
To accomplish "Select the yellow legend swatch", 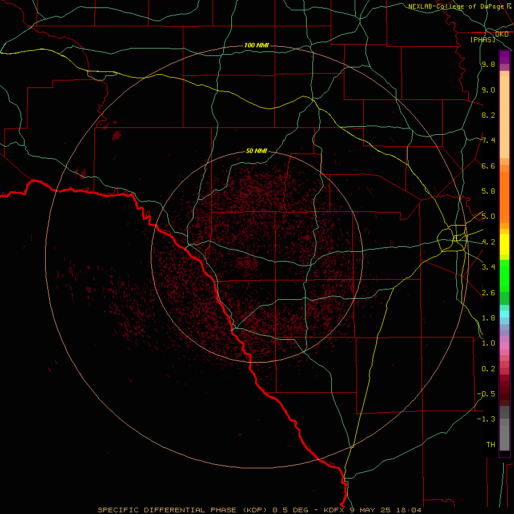I will coord(504,244).
